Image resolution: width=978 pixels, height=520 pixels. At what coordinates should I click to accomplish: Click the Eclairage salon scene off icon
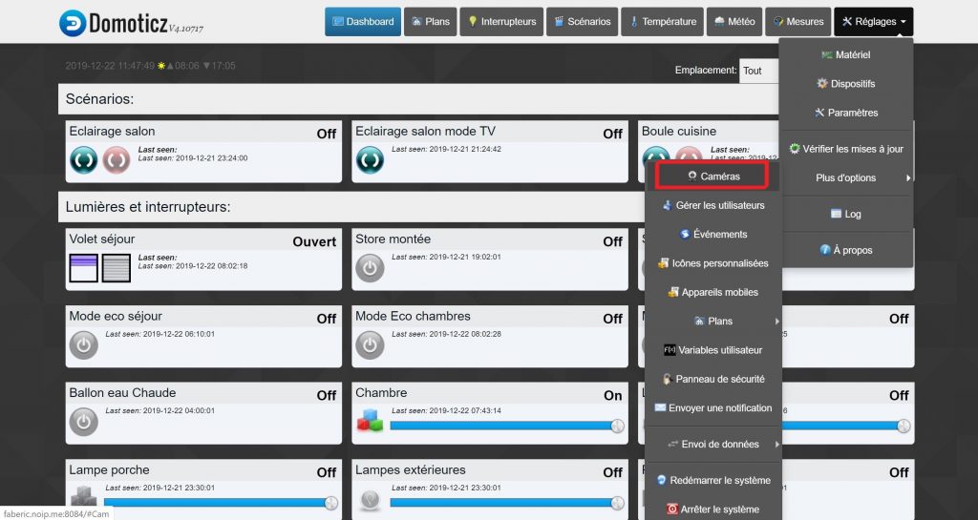(x=117, y=159)
